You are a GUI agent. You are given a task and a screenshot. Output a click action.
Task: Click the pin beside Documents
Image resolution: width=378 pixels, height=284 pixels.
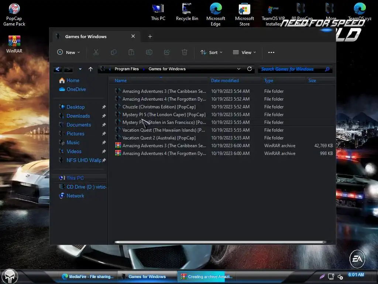pos(104,125)
